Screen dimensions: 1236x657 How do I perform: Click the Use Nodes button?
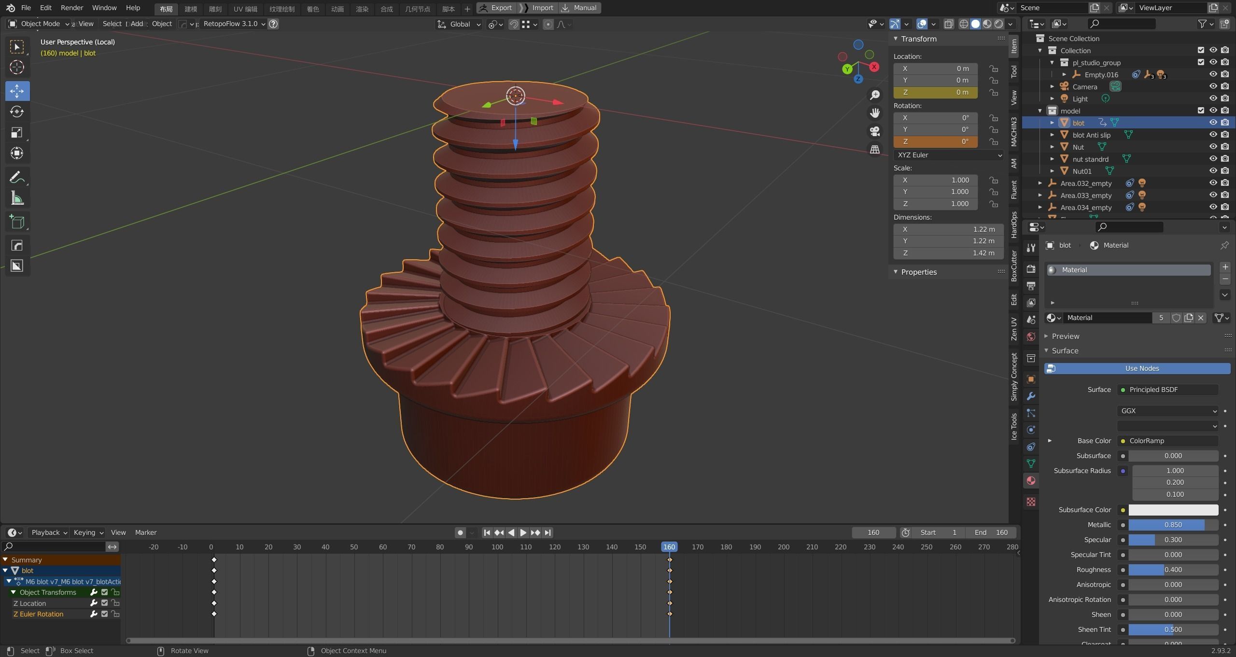1137,368
